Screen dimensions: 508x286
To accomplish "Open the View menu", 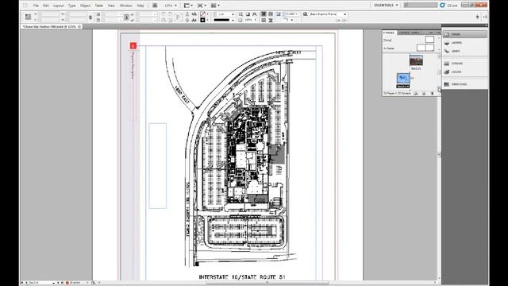I will tap(111, 6).
